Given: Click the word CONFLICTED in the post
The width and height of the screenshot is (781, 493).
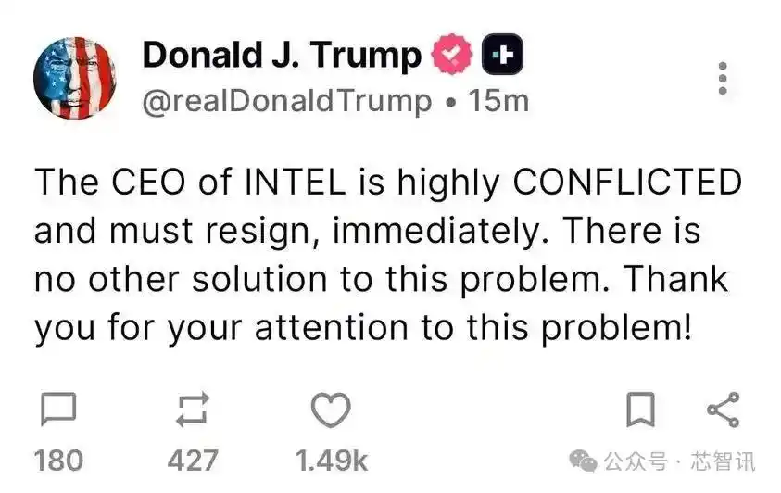Looking at the screenshot, I should tap(627, 183).
